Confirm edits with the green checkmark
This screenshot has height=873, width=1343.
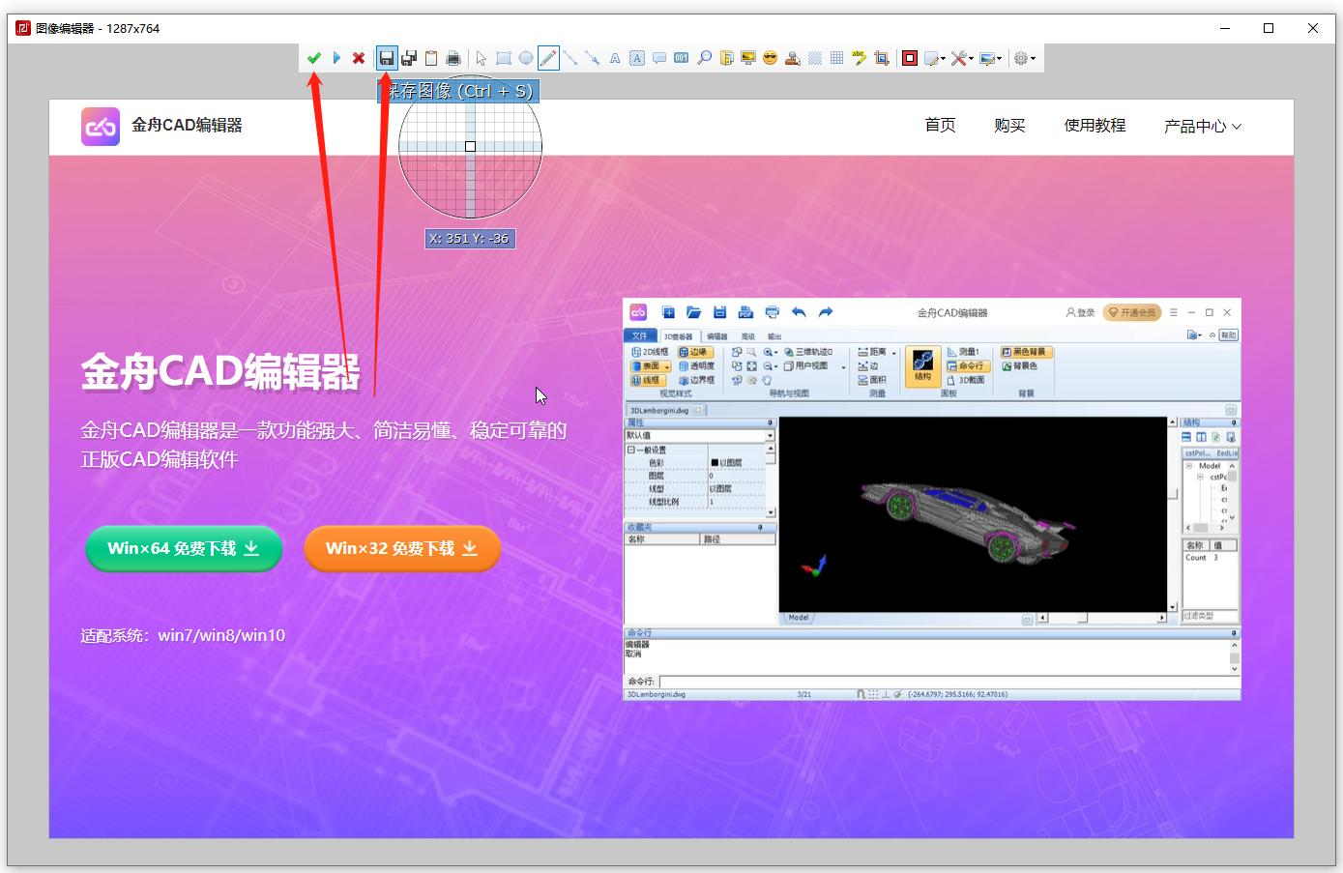pos(315,58)
